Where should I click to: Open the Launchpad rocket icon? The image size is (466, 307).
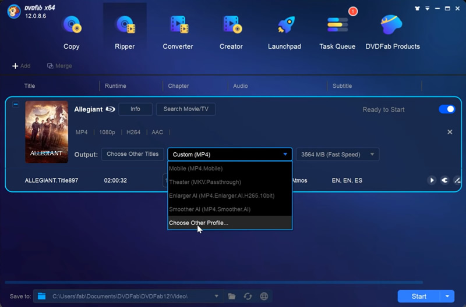pyautogui.click(x=286, y=24)
